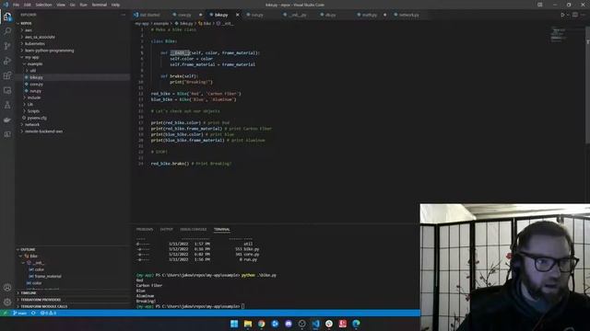This screenshot has width=590, height=331.
Task: Open the Help menu
Action: point(115,5)
